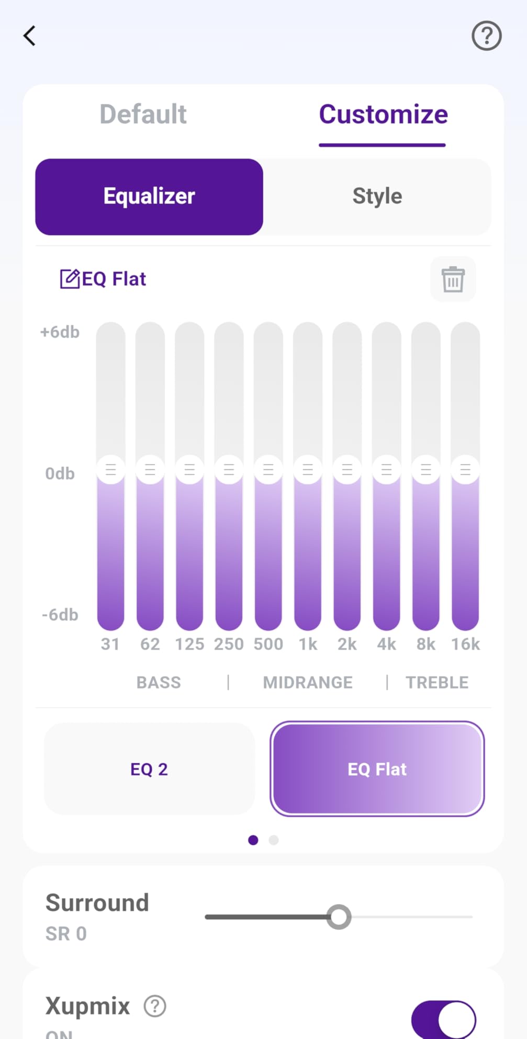Select the Customize tab
The image size is (527, 1039).
(x=383, y=115)
